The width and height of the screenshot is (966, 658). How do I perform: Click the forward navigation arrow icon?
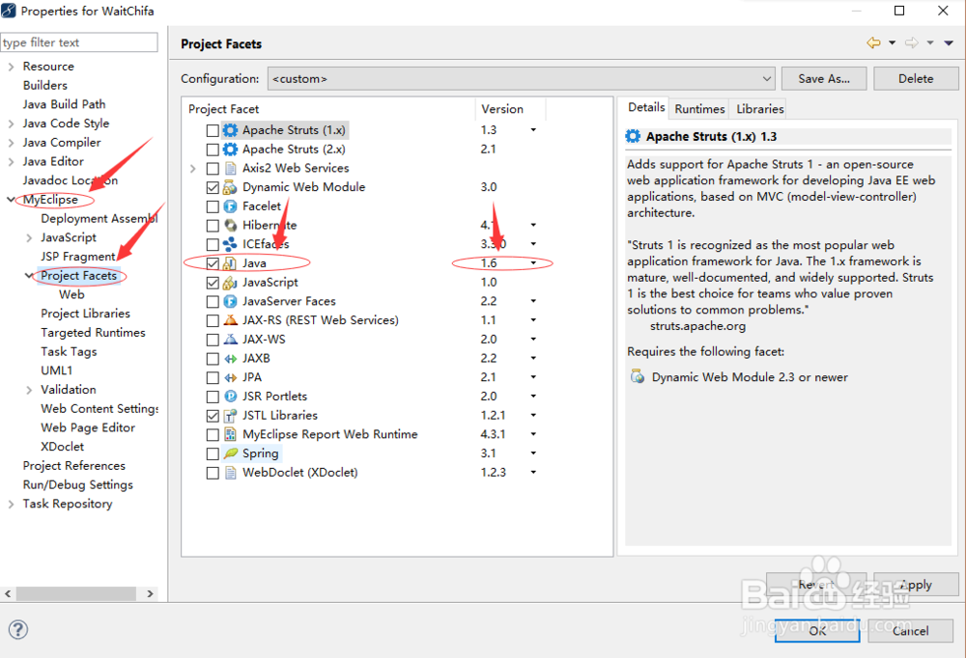tap(911, 42)
